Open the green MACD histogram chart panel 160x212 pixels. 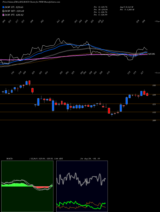pyautogui.click(x=27, y=186)
